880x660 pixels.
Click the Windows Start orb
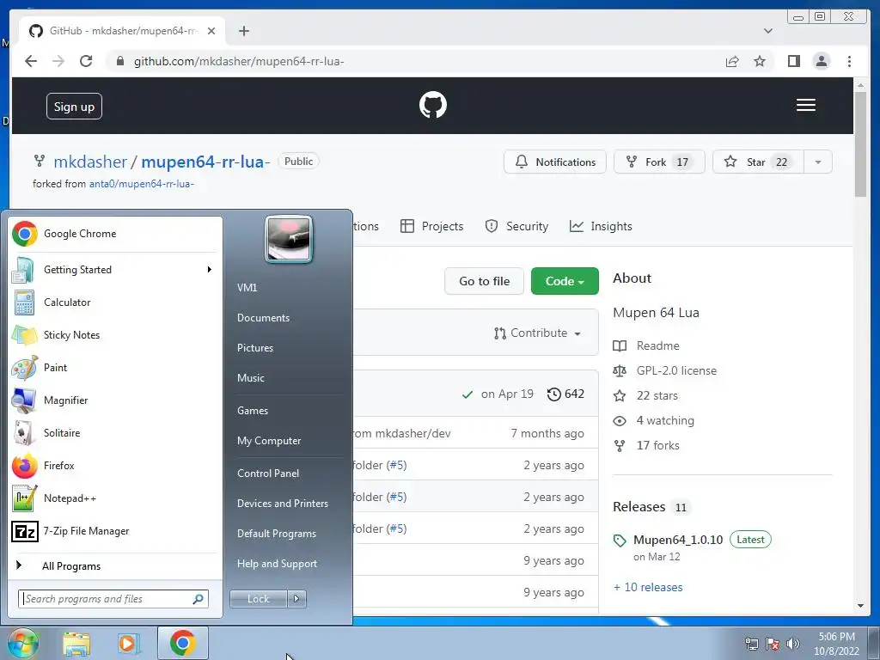(22, 643)
